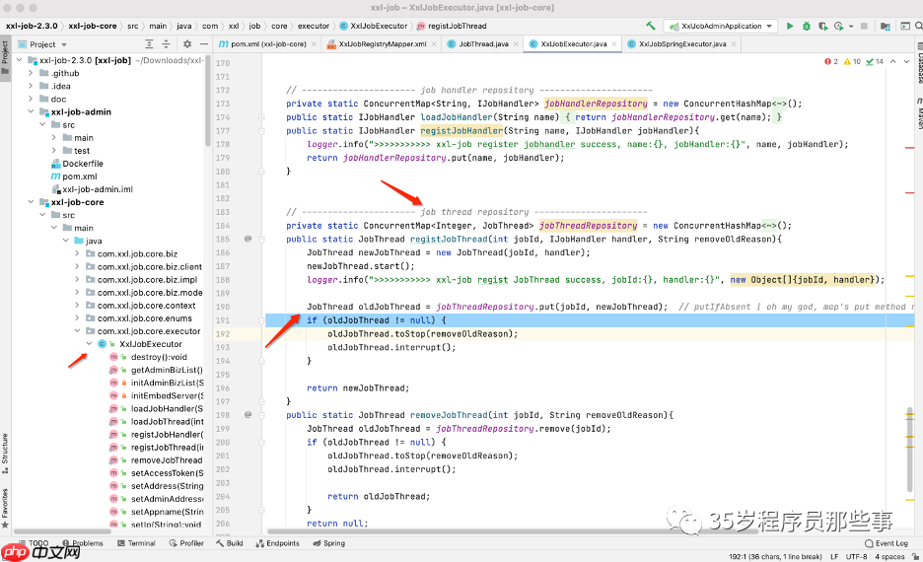Image resolution: width=923 pixels, height=562 pixels.
Task: Expand the xxl-job-admin src folder
Action: click(43, 125)
